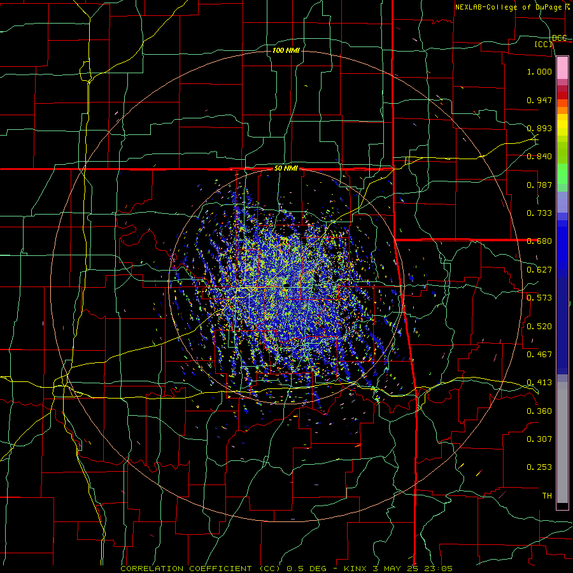Click the black radar site dot at center
The image size is (573, 573).
coord(286,285)
